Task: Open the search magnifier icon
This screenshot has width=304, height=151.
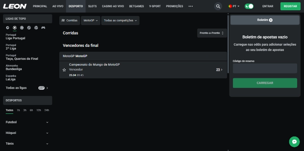Action: [x=218, y=6]
